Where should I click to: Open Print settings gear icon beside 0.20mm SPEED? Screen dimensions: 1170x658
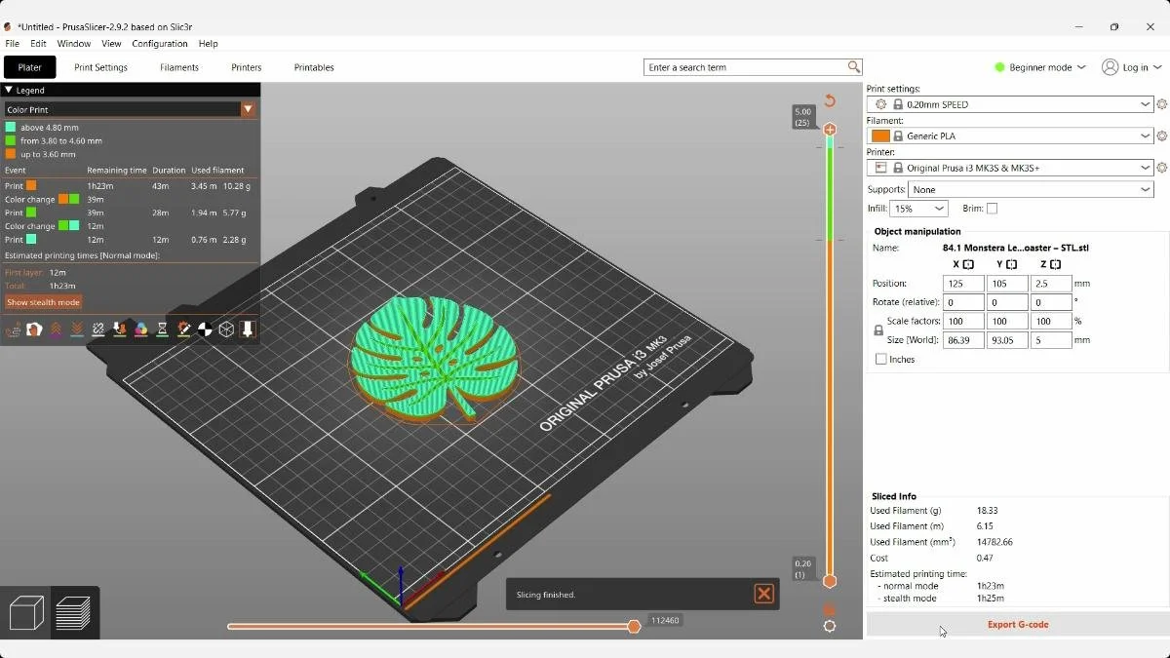[x=1161, y=104]
